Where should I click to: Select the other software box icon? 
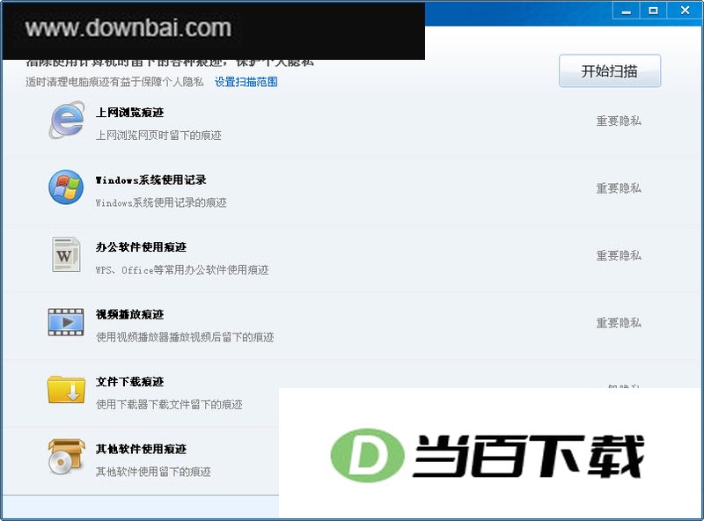pos(66,457)
